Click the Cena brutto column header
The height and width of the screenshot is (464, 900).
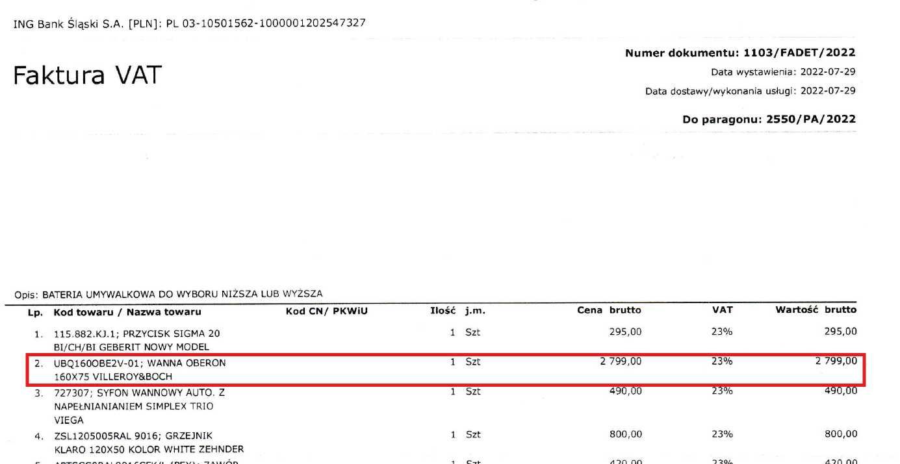point(609,310)
